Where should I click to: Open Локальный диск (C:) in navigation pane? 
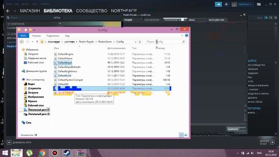click(39, 109)
